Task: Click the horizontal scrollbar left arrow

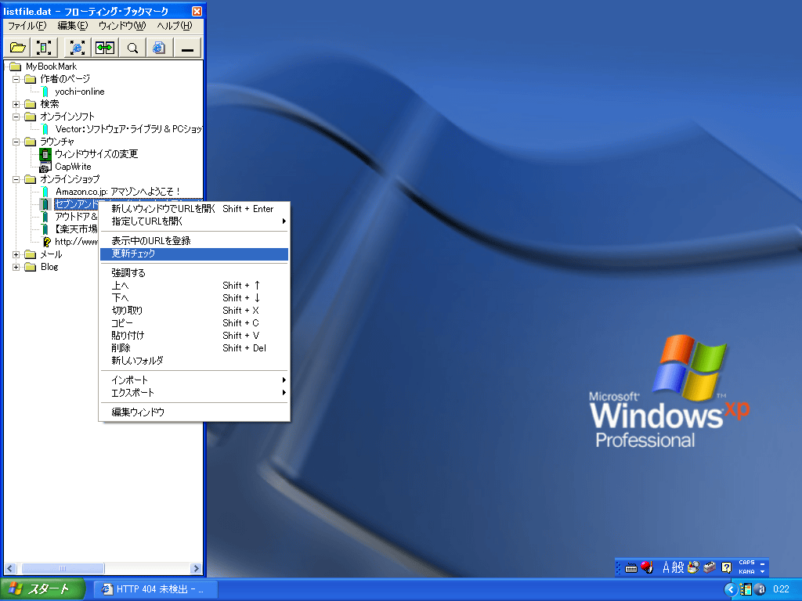Action: click(x=10, y=568)
